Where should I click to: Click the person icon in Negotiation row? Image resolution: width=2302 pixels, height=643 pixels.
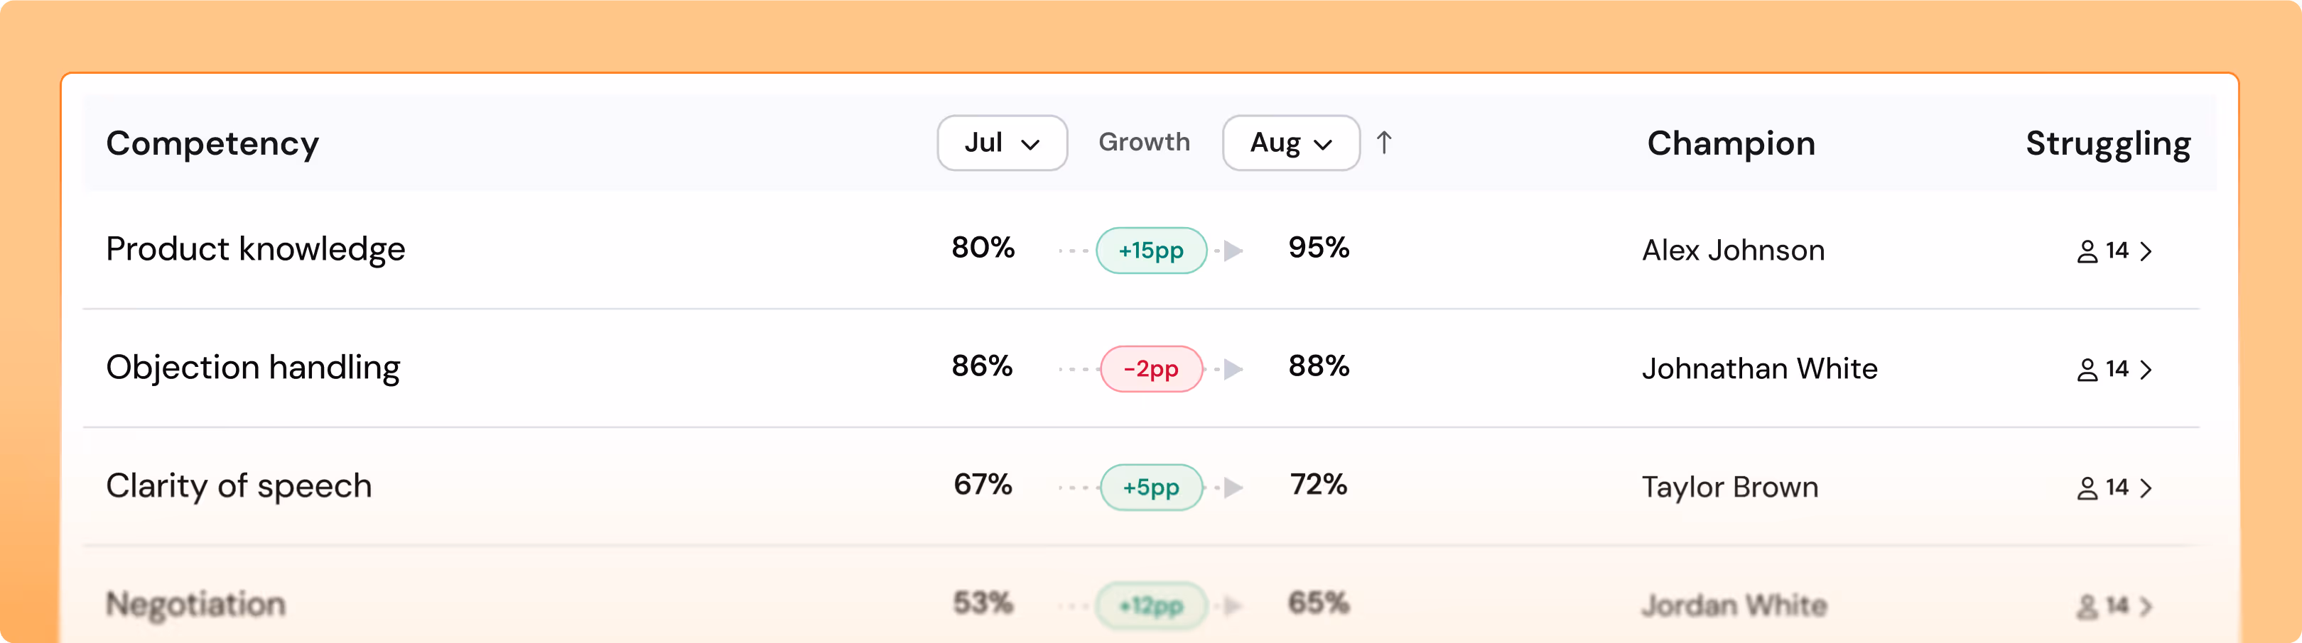click(2087, 606)
